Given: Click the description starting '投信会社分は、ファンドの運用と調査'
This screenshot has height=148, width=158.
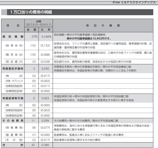Looking at the screenshot, I should coord(103,45).
